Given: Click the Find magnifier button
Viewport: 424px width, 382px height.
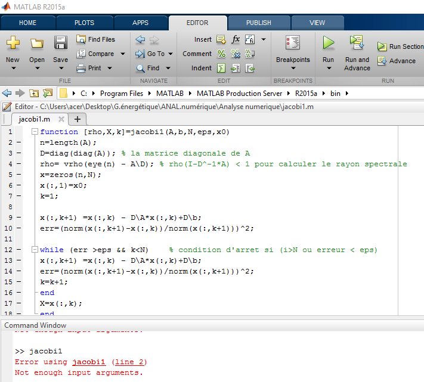Looking at the screenshot, I should pyautogui.click(x=148, y=68).
